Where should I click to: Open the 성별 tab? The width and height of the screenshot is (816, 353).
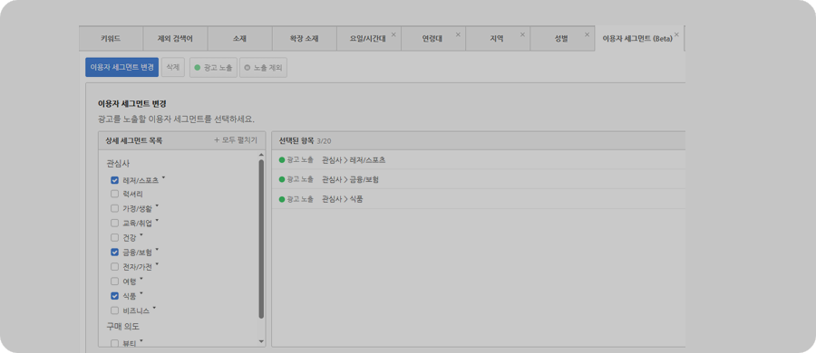[561, 39]
